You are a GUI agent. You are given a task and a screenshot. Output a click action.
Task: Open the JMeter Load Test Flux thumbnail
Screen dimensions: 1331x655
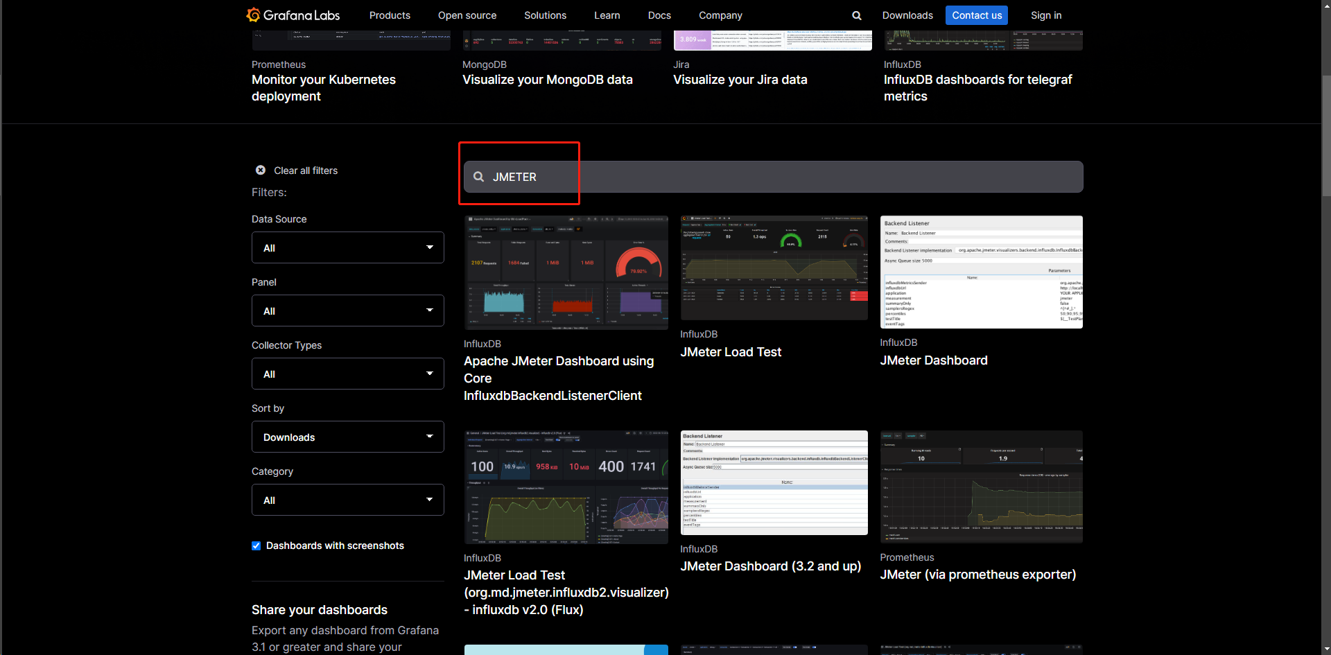[566, 487]
